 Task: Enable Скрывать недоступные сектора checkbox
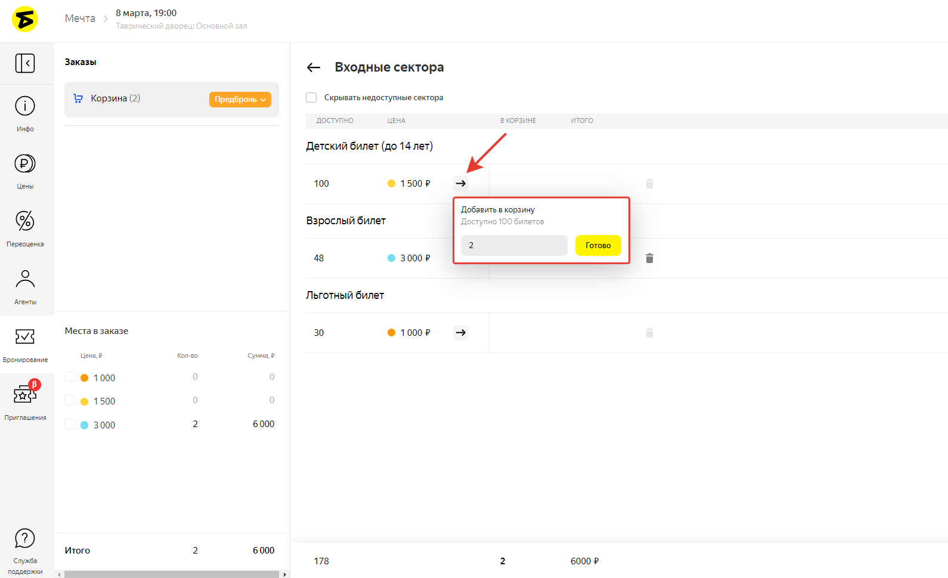coord(311,98)
